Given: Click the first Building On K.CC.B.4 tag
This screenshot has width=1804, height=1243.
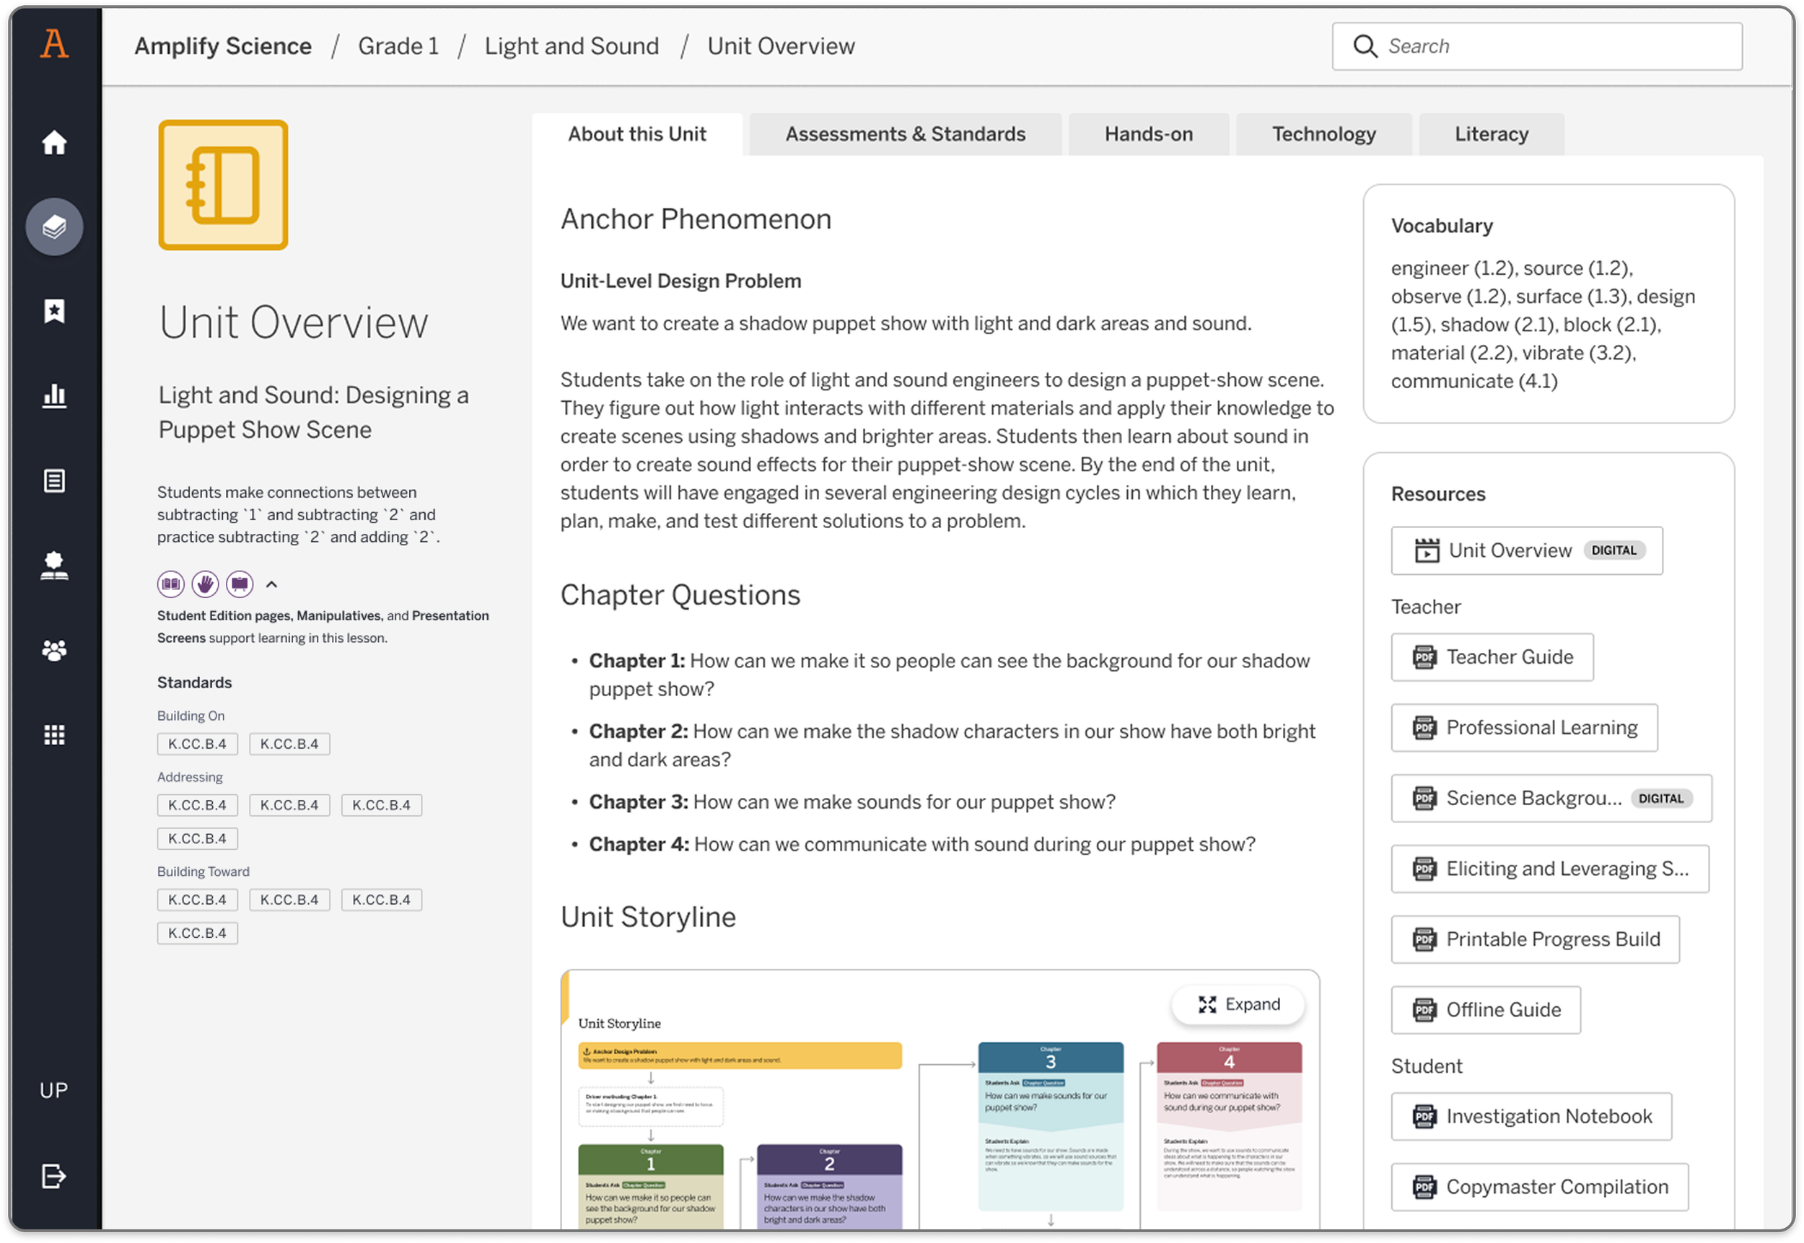Looking at the screenshot, I should click(197, 744).
